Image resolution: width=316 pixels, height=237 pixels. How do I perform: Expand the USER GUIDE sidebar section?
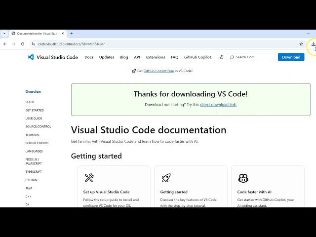point(34,118)
